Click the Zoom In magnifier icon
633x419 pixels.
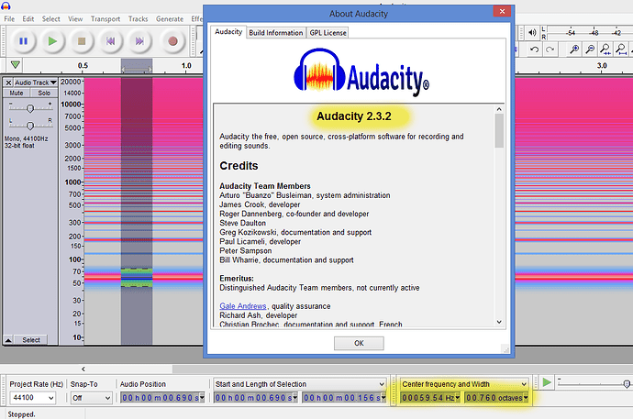click(574, 50)
